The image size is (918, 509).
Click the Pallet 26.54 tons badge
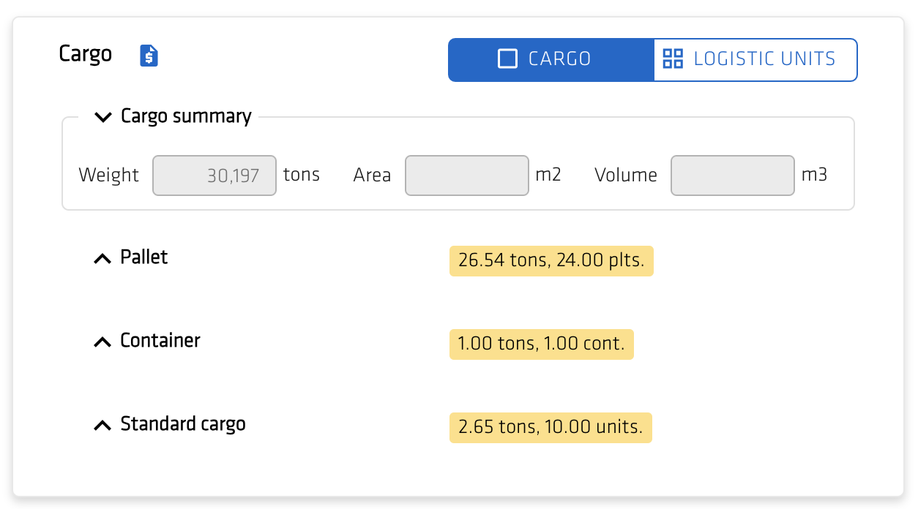(551, 260)
